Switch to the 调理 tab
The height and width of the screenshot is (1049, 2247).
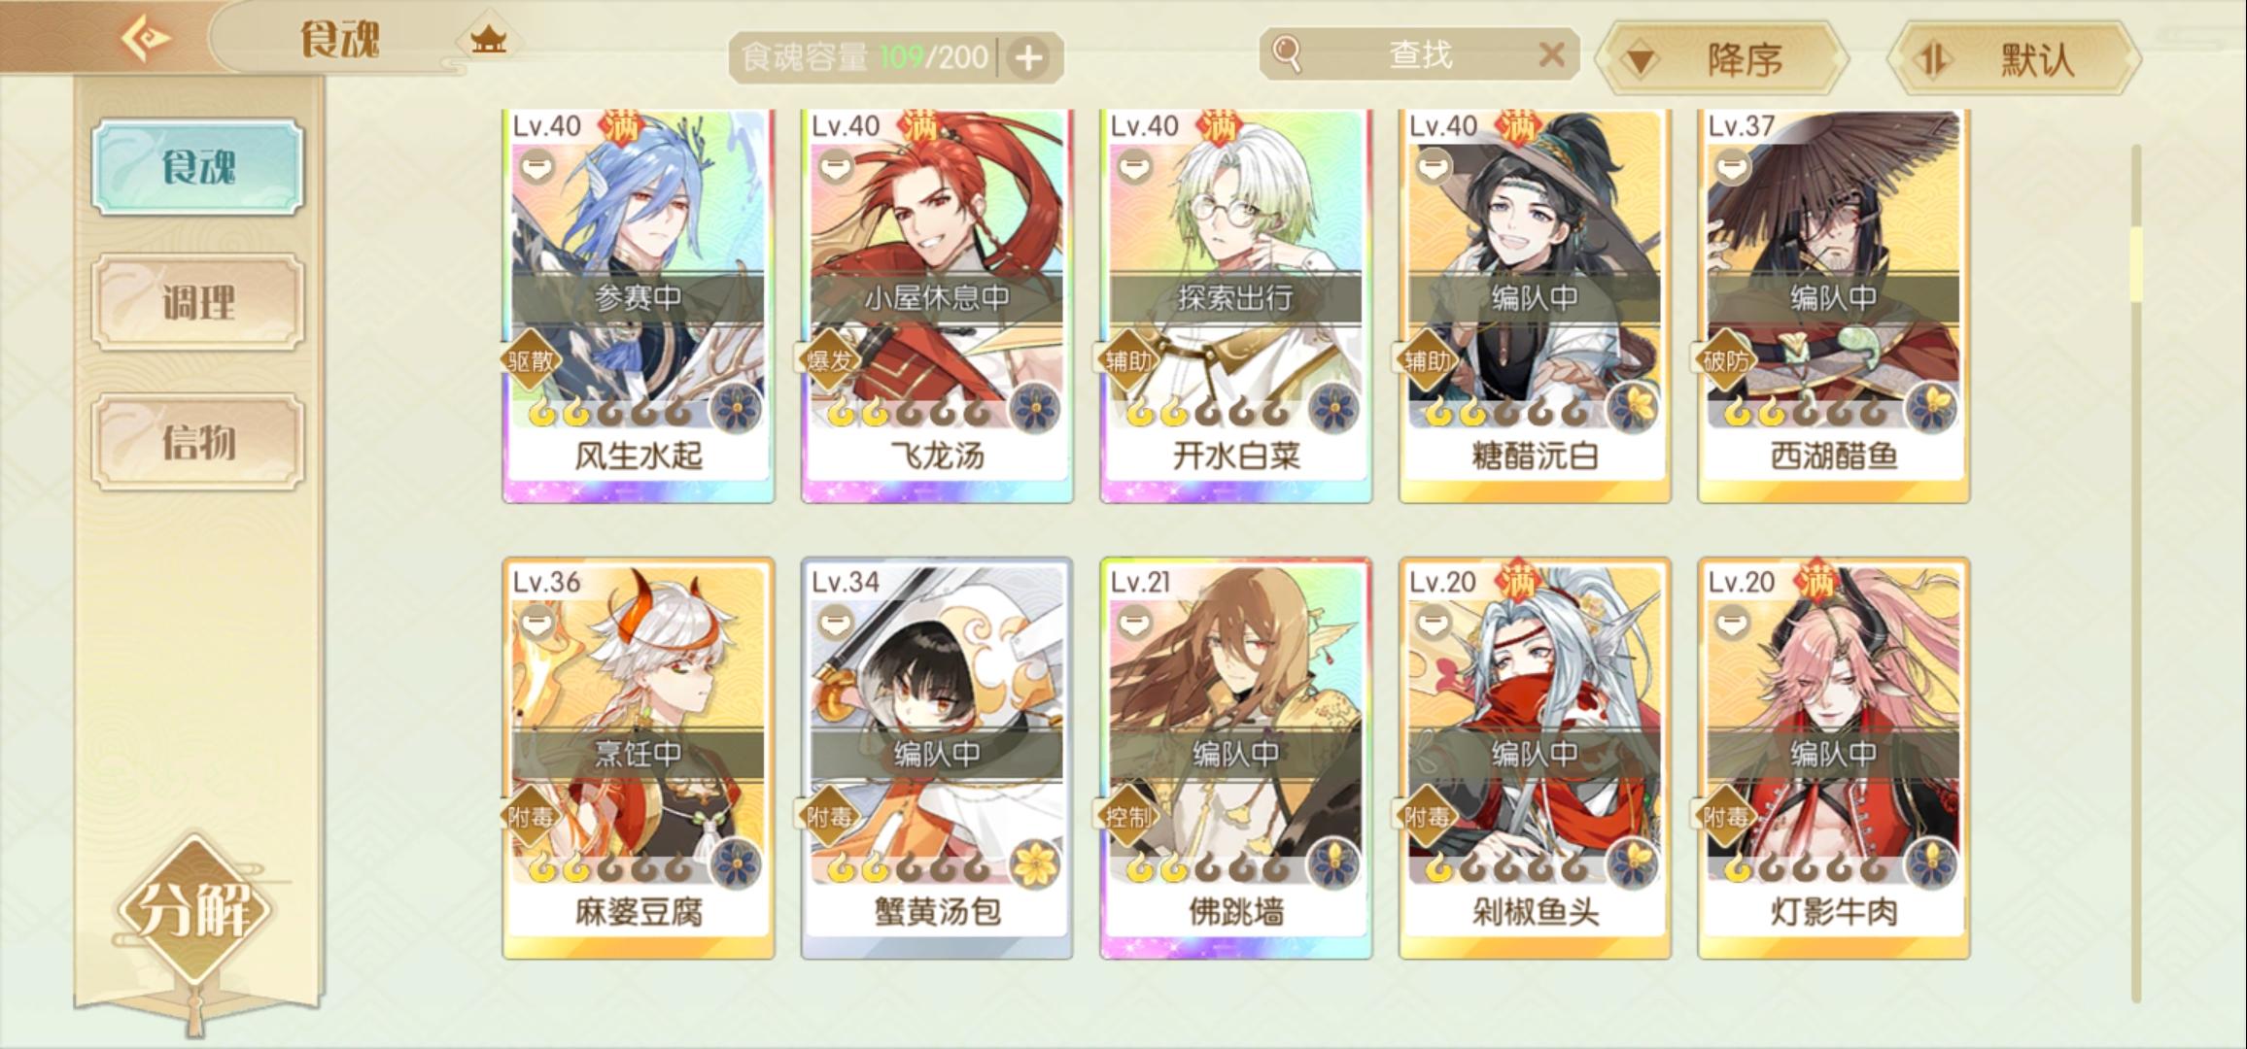point(198,302)
